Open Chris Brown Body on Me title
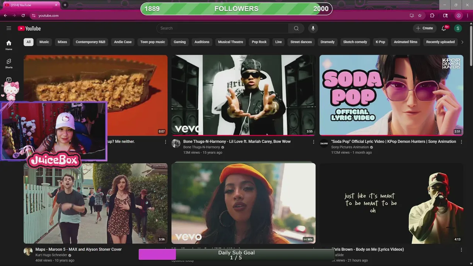The width and height of the screenshot is (473, 266). tap(367, 249)
